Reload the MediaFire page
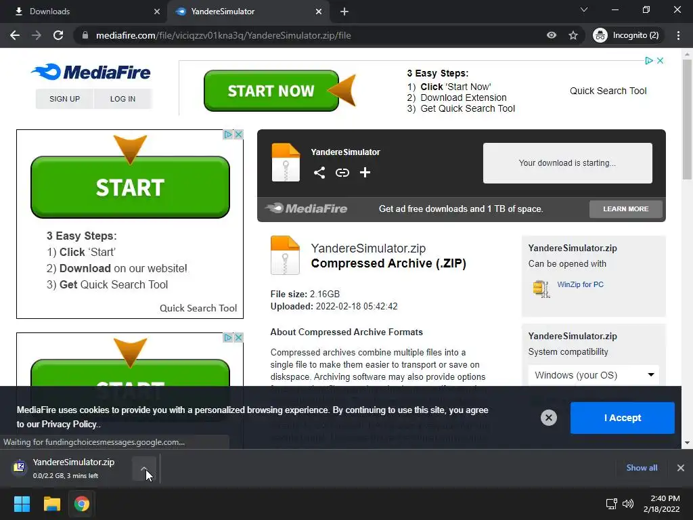Screen dimensions: 693x520 click(58, 35)
